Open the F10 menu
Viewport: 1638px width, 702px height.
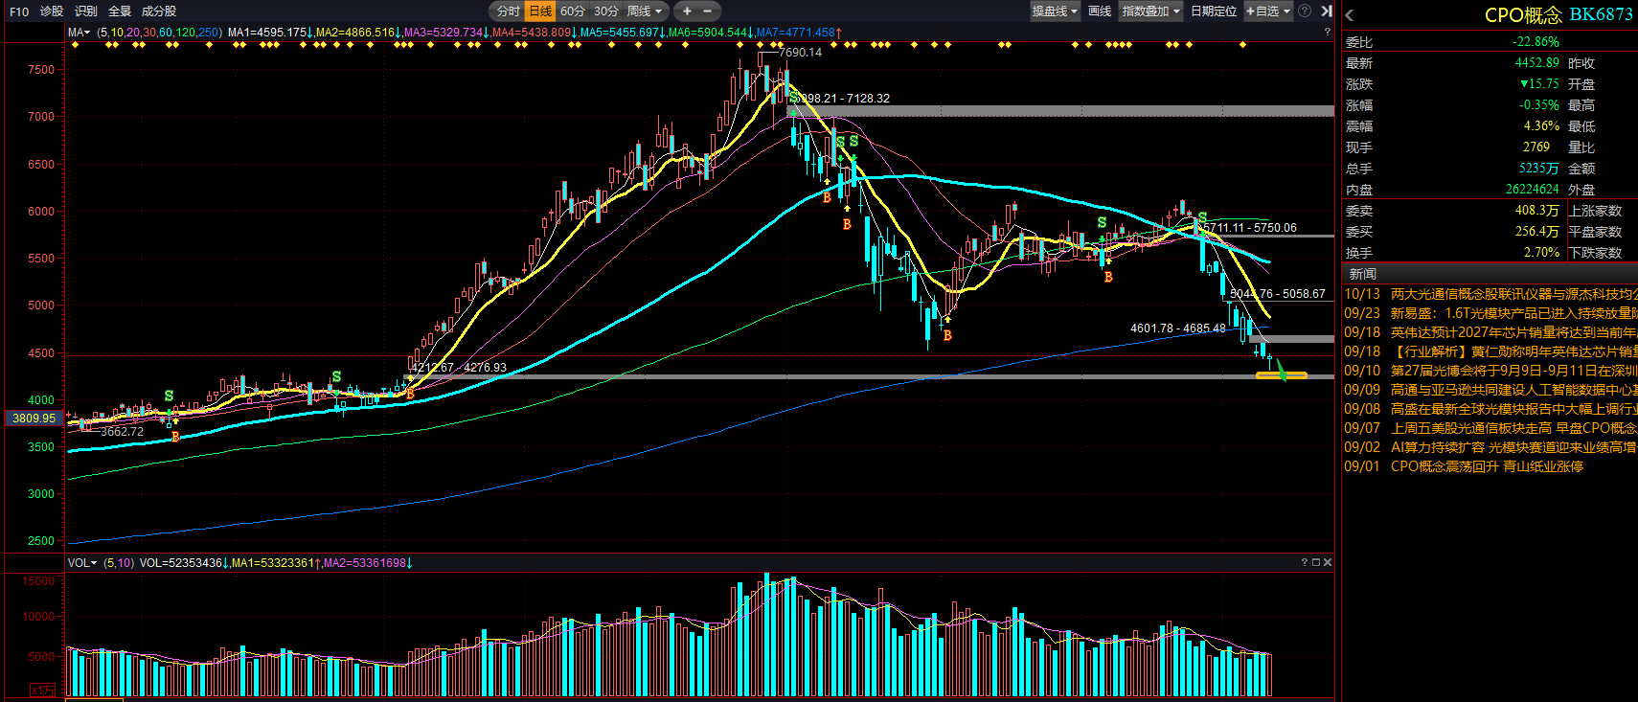coord(19,11)
